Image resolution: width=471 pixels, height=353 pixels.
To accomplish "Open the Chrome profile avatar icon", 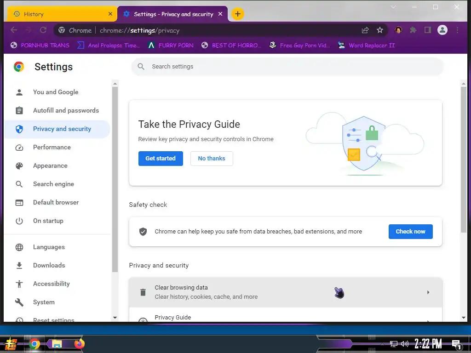I will tap(442, 30).
